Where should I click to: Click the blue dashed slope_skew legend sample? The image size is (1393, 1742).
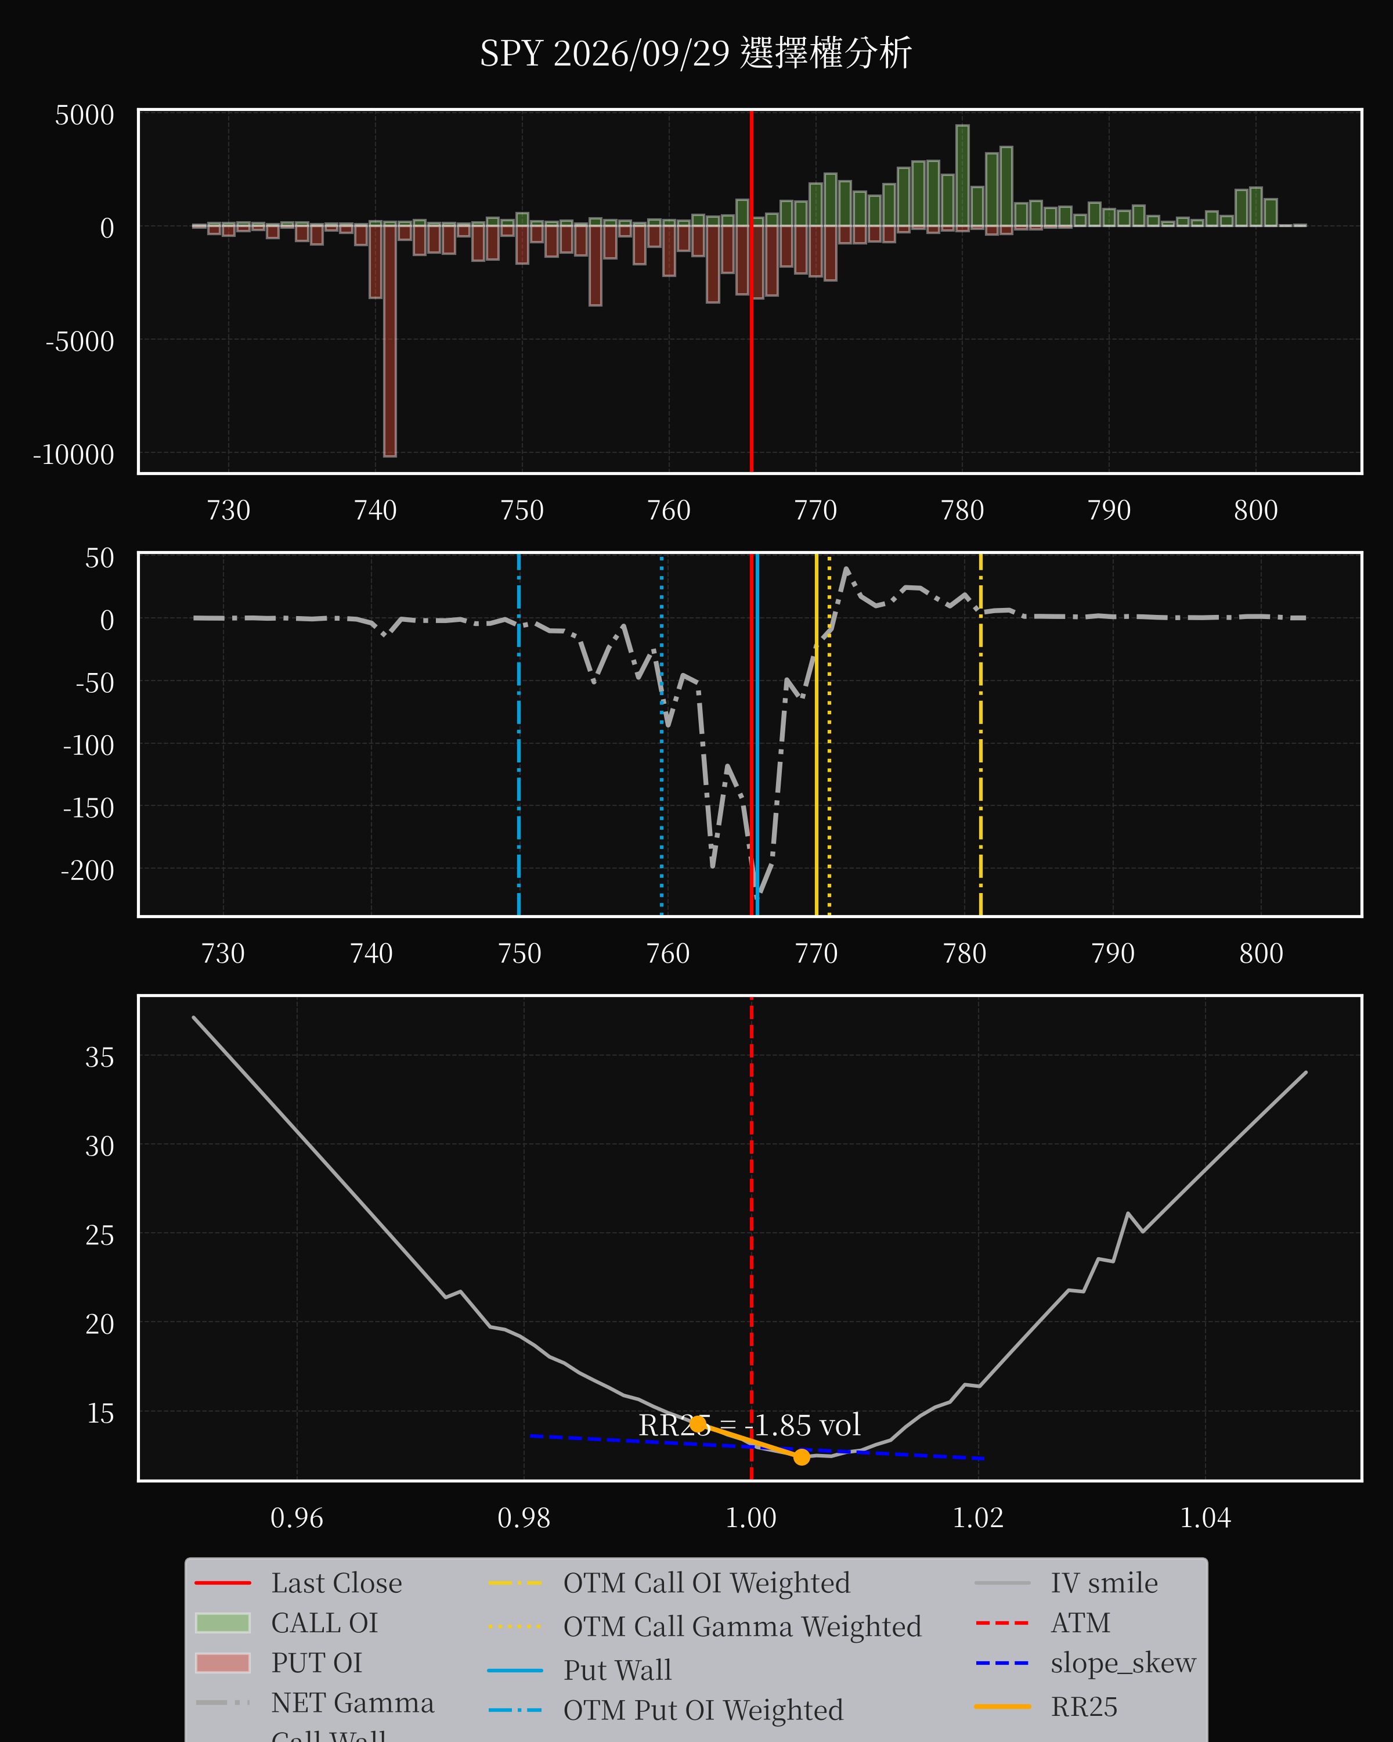pos(1002,1663)
